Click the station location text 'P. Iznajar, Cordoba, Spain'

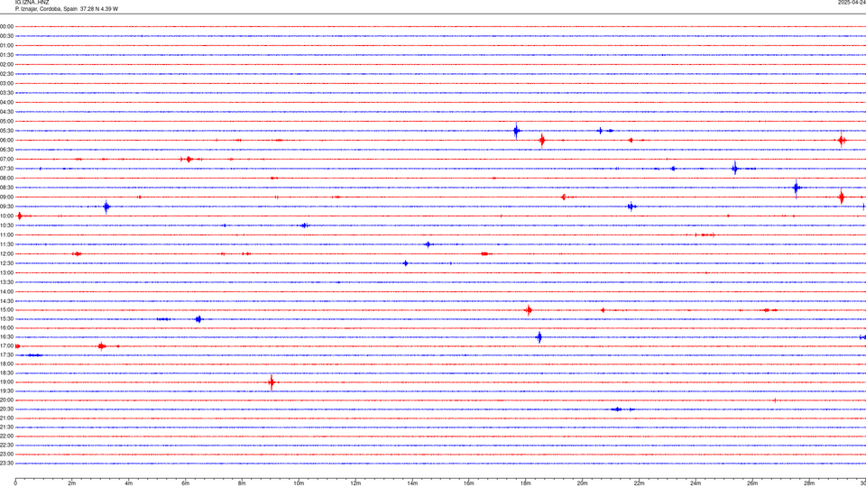46,9
